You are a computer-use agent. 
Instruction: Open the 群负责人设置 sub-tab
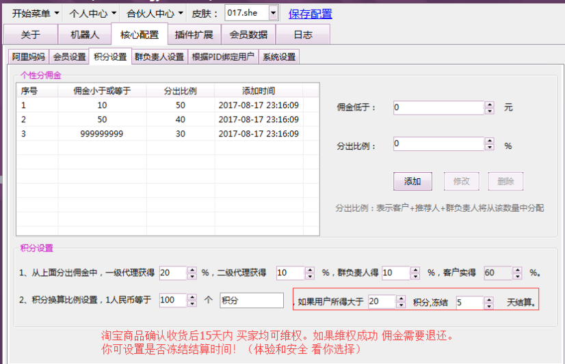click(159, 57)
